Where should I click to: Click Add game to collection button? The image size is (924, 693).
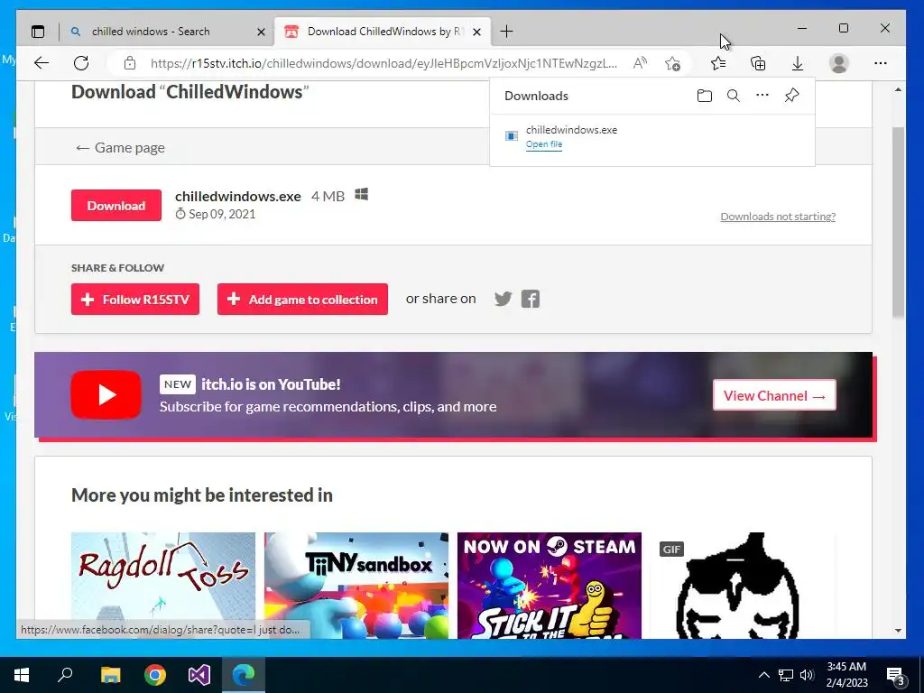[x=302, y=300]
